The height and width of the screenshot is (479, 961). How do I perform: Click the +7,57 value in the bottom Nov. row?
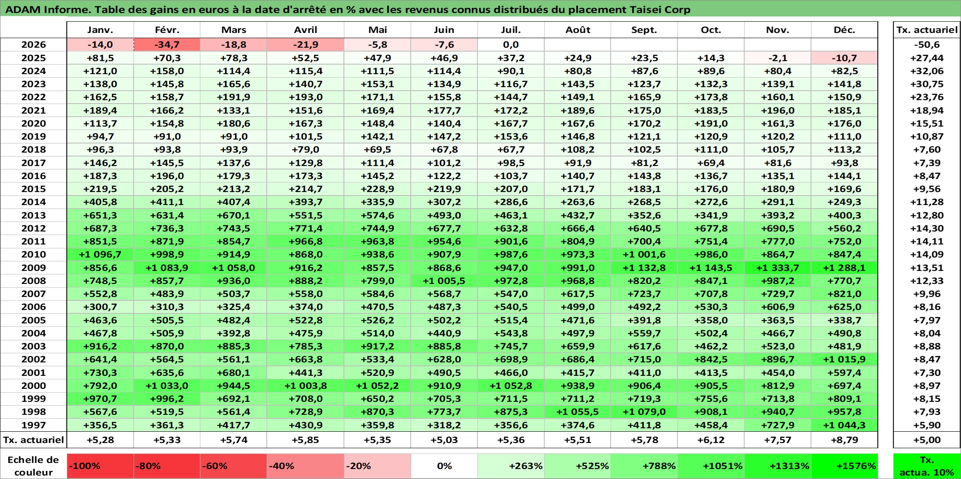[778, 440]
